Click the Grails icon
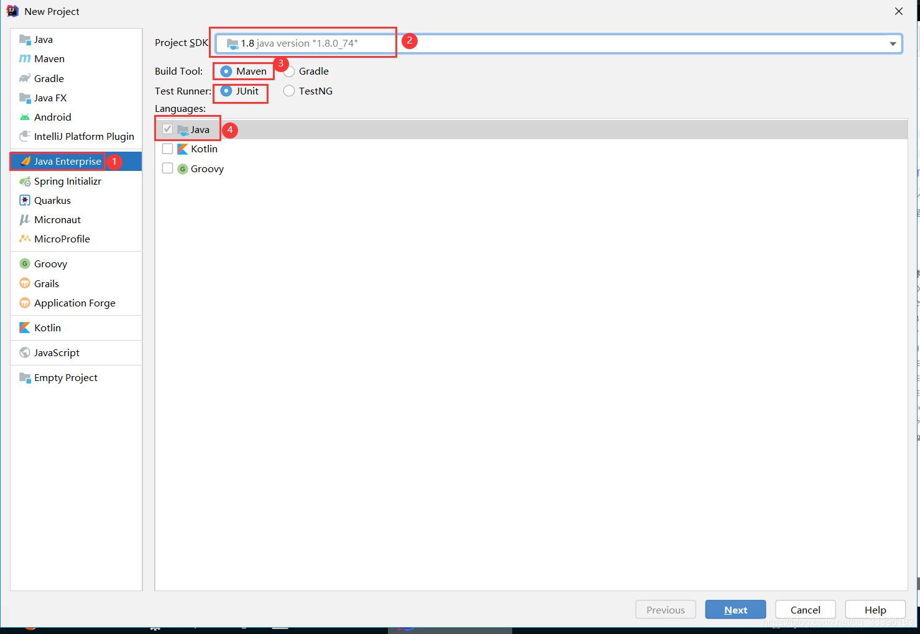This screenshot has width=920, height=634. click(25, 283)
